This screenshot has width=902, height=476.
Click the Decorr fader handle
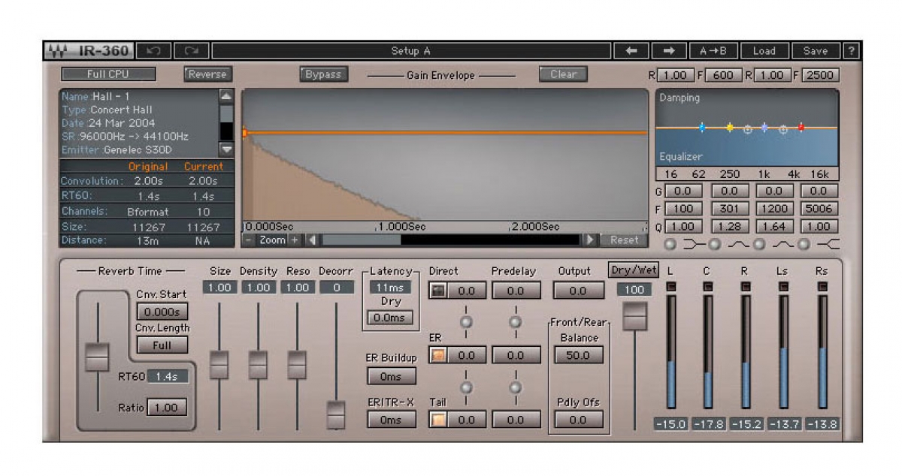336,414
